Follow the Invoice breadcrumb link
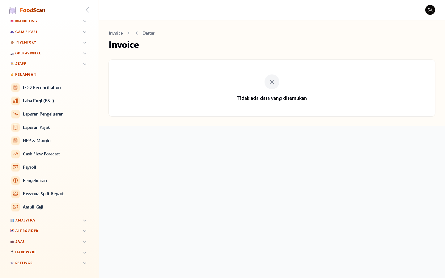445x278 pixels. point(116,33)
